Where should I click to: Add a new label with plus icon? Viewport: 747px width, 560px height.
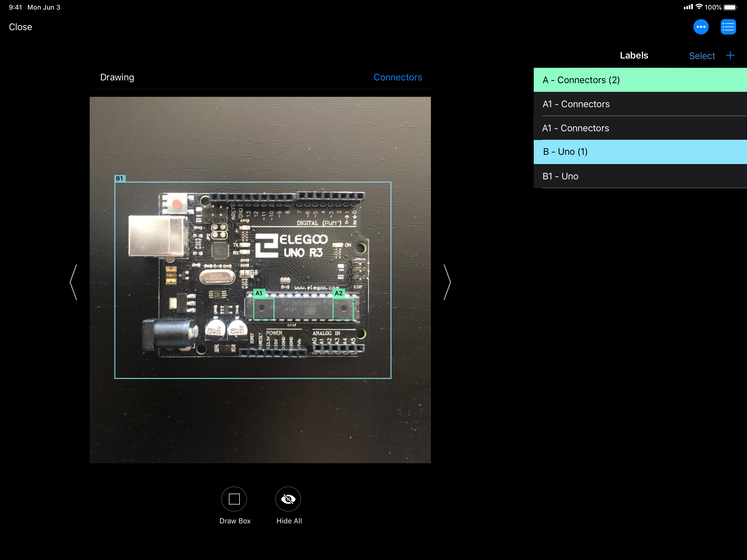coord(730,56)
